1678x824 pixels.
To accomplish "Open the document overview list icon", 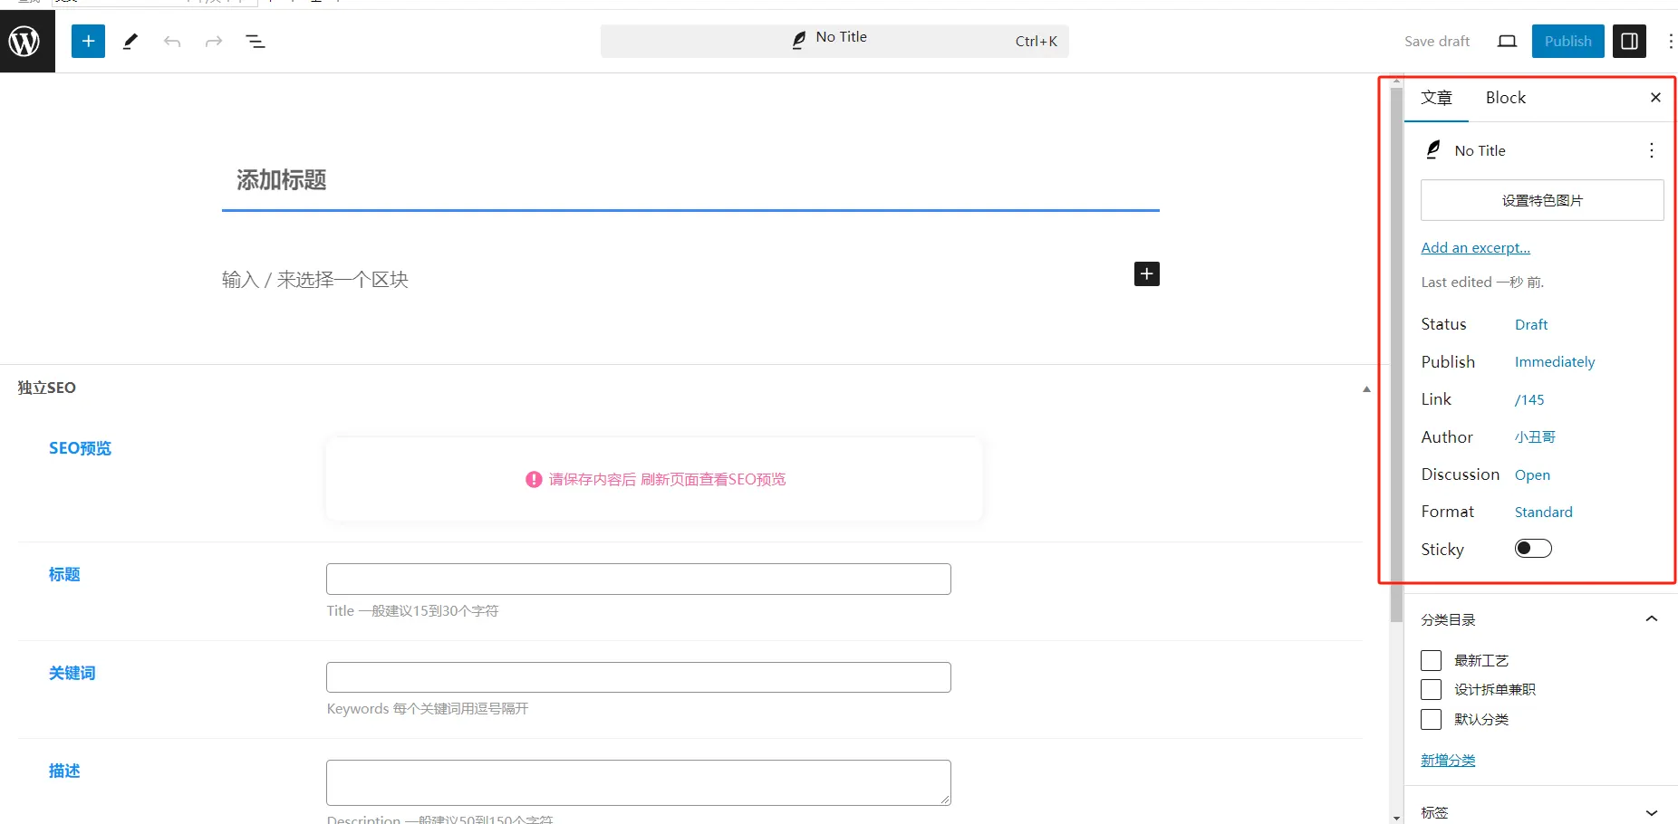I will (256, 42).
